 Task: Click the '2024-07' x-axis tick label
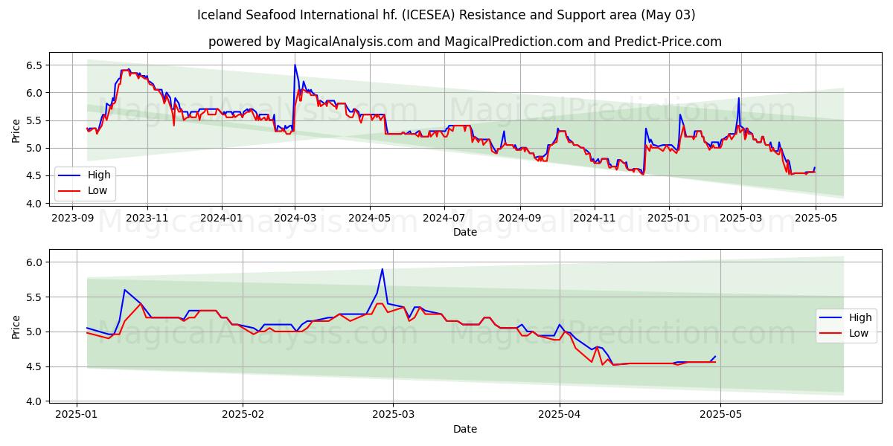click(x=444, y=217)
